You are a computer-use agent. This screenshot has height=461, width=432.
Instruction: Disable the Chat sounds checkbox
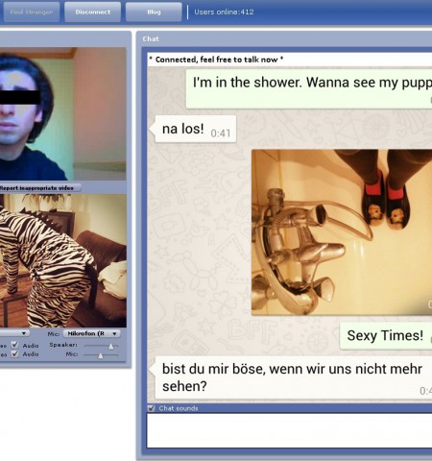tap(151, 408)
